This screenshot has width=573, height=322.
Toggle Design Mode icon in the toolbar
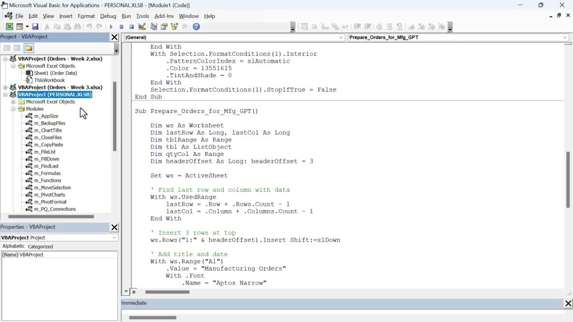pos(142,26)
